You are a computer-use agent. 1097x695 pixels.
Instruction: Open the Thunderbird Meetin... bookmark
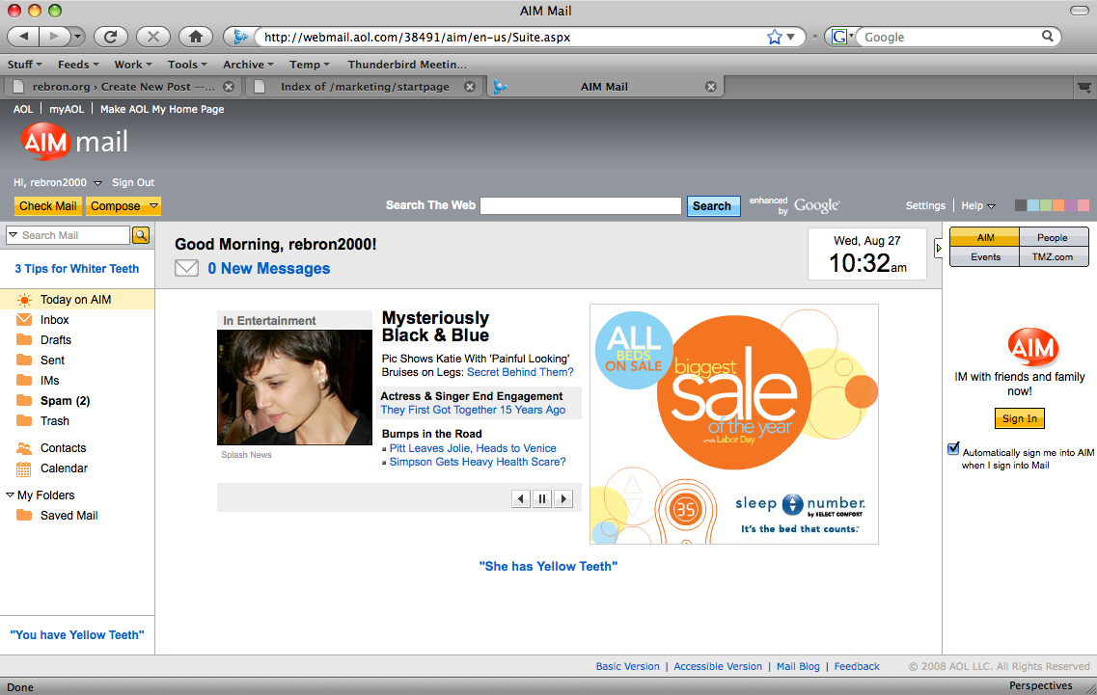click(407, 65)
